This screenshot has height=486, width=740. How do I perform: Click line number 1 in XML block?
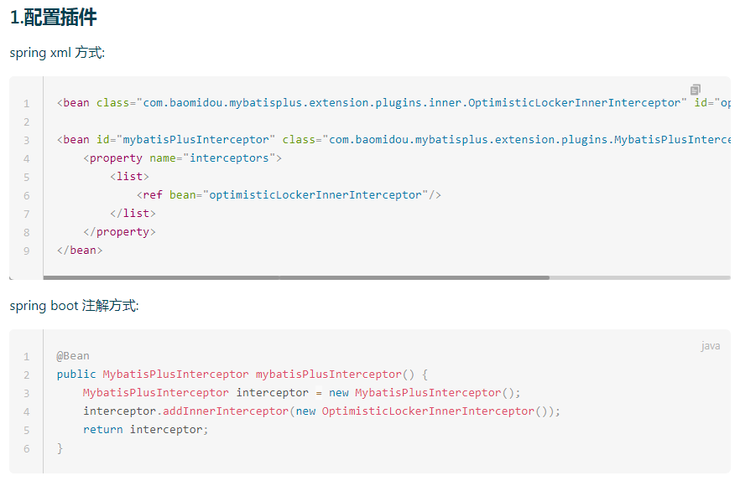coord(27,103)
